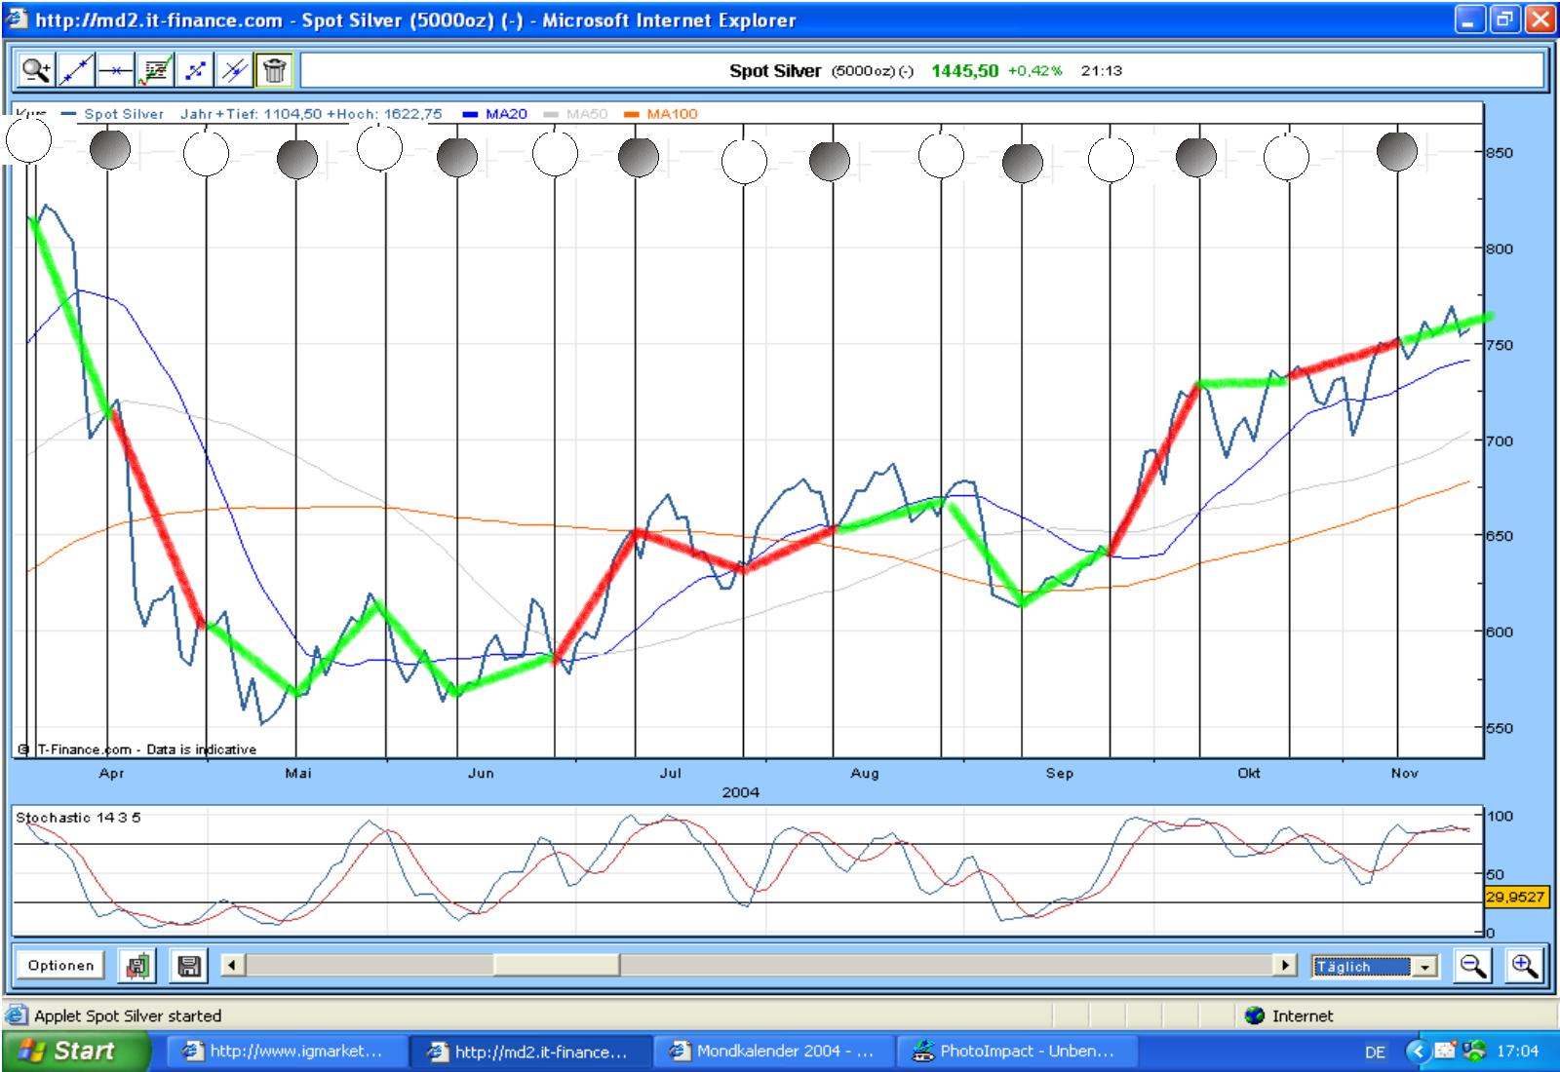The height and width of the screenshot is (1072, 1560).
Task: Click the candlestick chart icon beside Optionen
Action: pyautogui.click(x=137, y=966)
